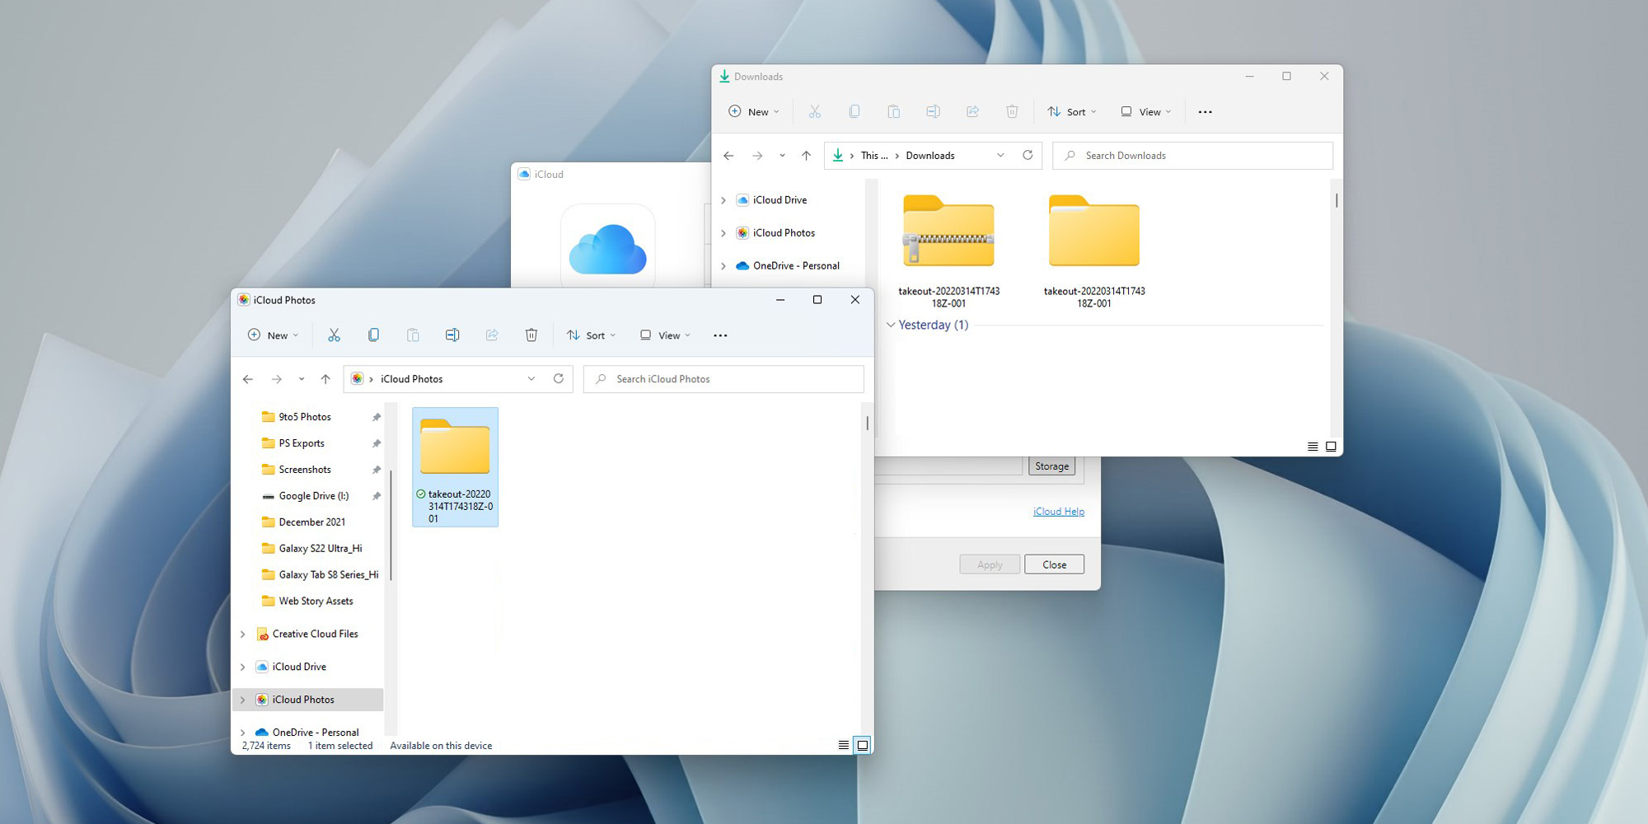Open the See more menu in iCloud Photos
The image size is (1648, 824).
[720, 335]
